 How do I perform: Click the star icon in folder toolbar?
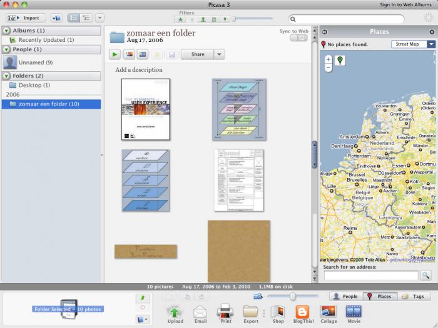tap(157, 54)
